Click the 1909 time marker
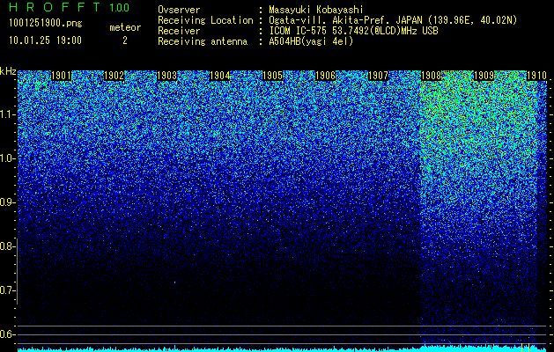The image size is (554, 352). (x=484, y=76)
